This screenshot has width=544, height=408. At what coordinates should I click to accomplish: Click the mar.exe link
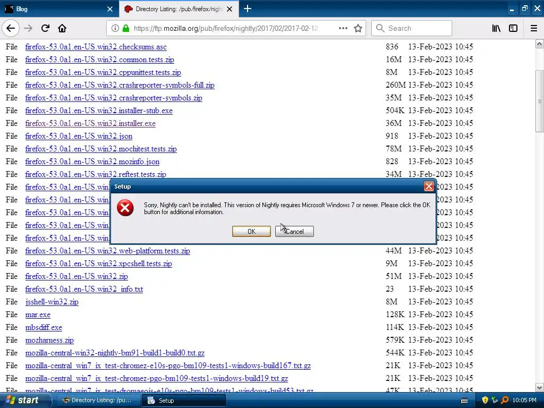[38, 314]
